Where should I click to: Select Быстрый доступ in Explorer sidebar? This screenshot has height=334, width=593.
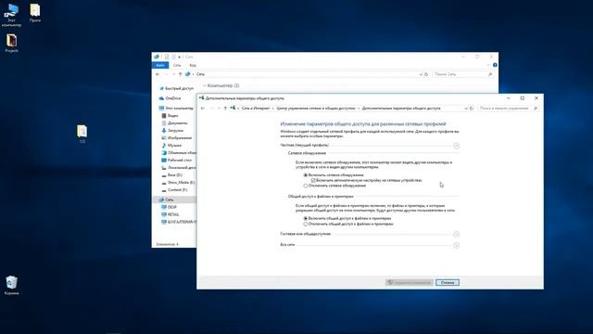tap(177, 88)
